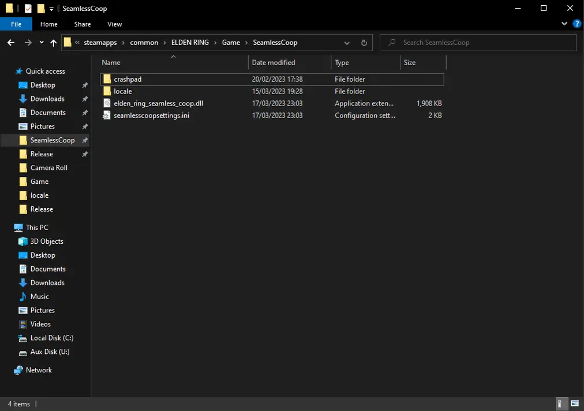Click the crashpad folder icon
The image size is (584, 411).
tap(107, 79)
